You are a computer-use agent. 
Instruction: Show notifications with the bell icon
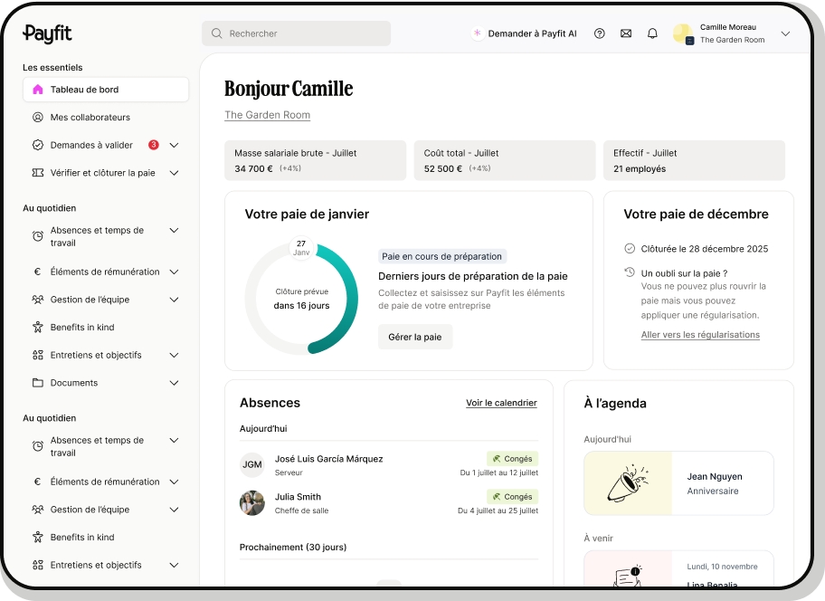coord(652,33)
